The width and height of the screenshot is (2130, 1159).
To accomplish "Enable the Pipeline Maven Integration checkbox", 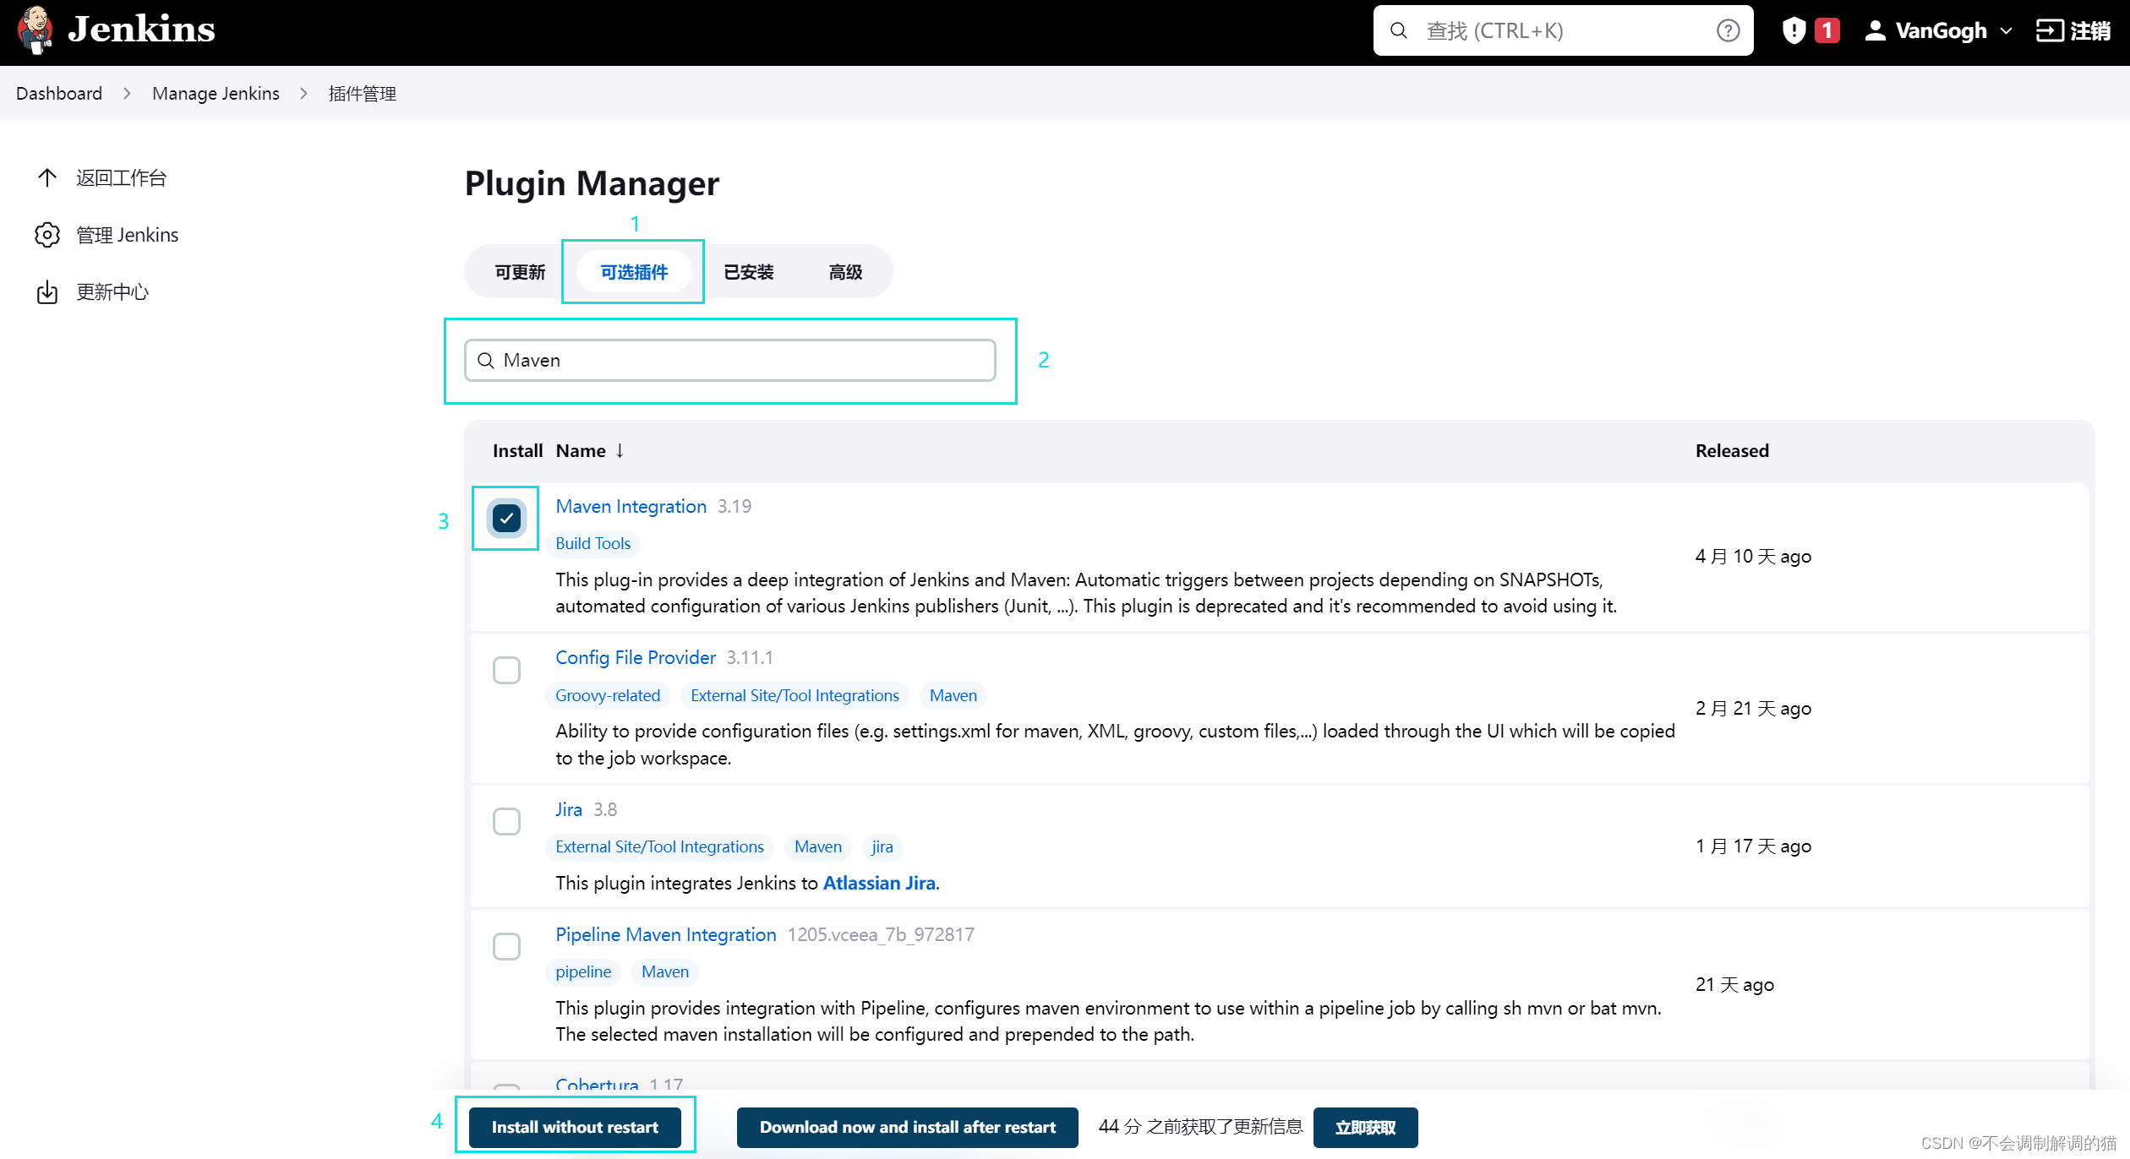I will (506, 946).
